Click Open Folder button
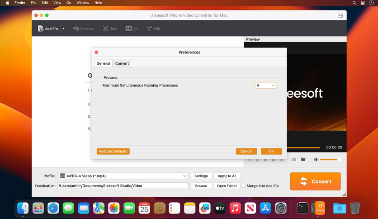This screenshot has width=378, height=219. 227,186
